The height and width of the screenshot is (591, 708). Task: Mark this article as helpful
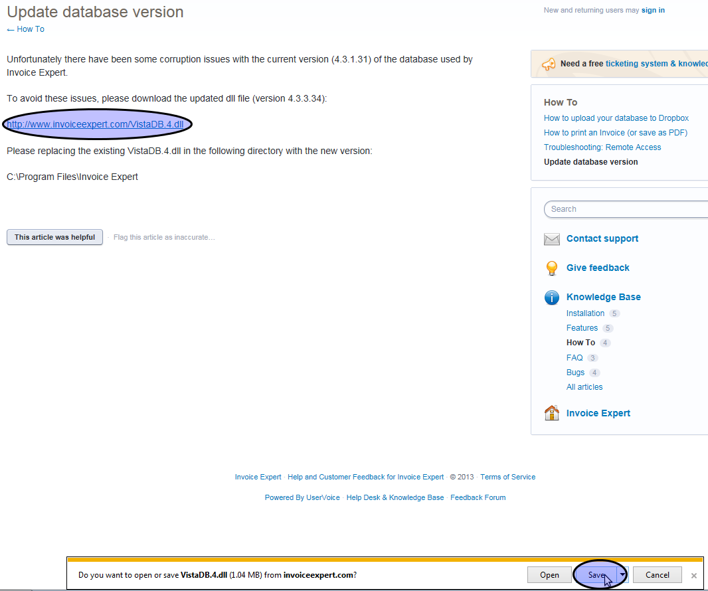54,237
